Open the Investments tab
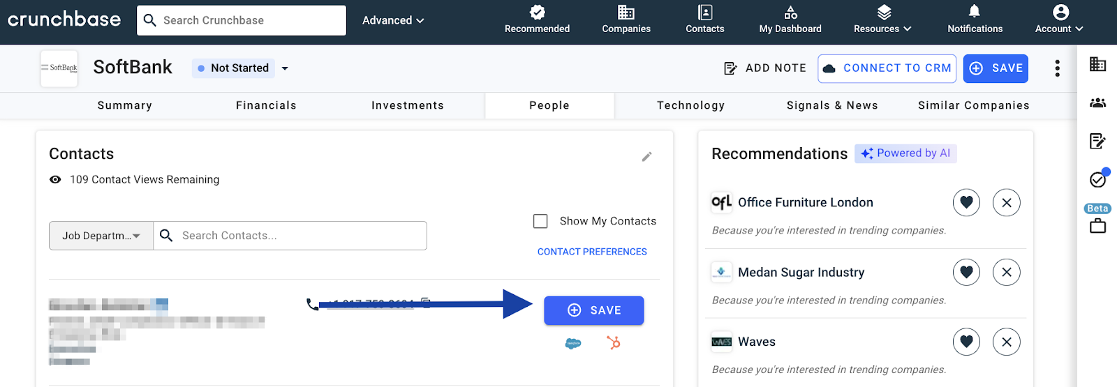 408,105
